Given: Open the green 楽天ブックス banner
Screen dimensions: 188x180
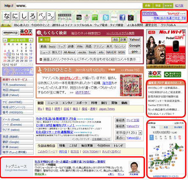Looking at the screenshot, I should [x=172, y=75].
